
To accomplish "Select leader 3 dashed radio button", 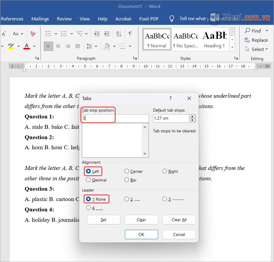I will pyautogui.click(x=165, y=199).
